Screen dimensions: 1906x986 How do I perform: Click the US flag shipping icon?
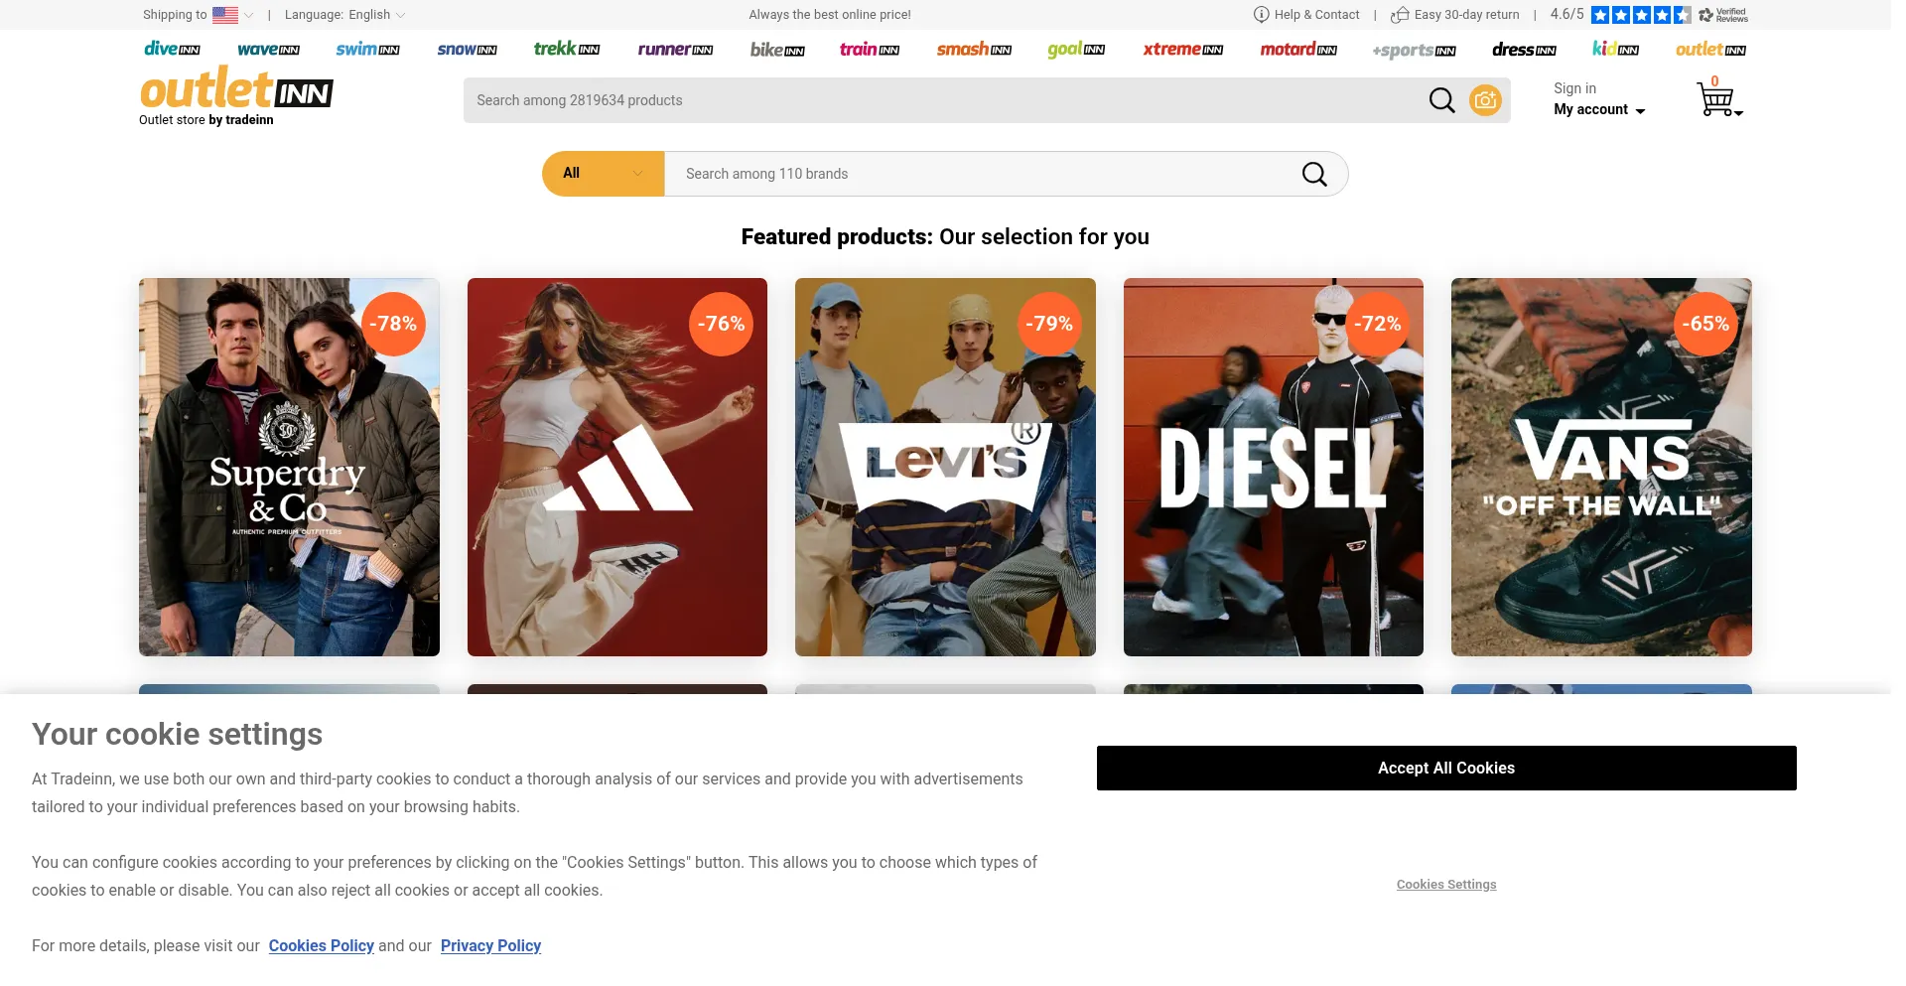pyautogui.click(x=225, y=15)
